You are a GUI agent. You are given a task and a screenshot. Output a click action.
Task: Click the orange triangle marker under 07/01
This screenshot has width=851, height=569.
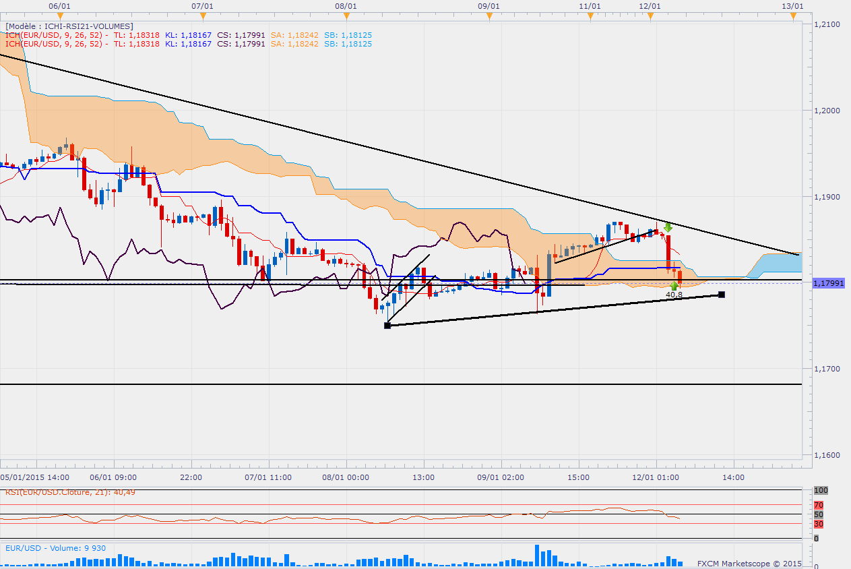202,16
